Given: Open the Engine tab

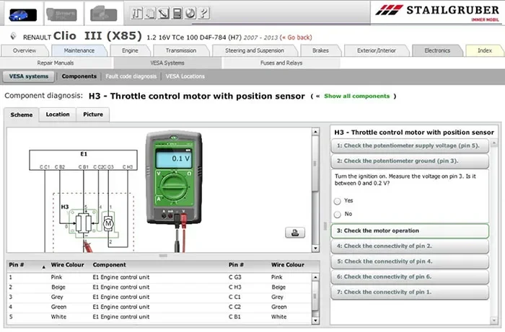Looking at the screenshot, I should click(130, 50).
